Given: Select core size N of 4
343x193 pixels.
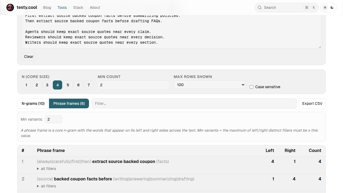Looking at the screenshot, I should 58,85.
